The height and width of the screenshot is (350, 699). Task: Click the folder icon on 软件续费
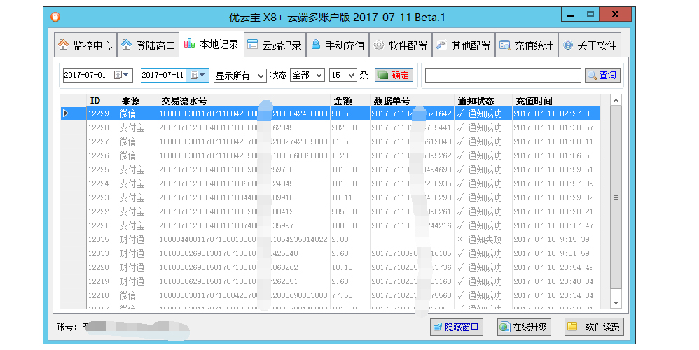tap(572, 327)
